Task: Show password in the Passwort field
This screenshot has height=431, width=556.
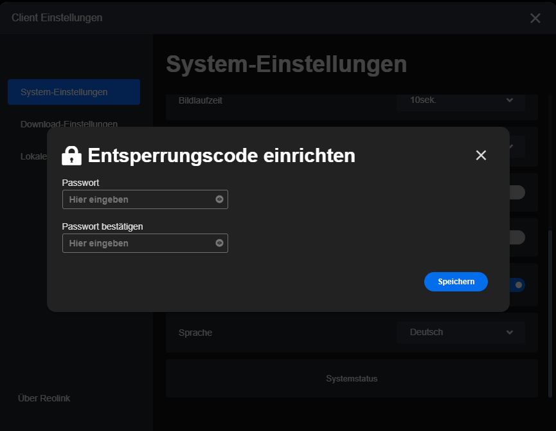Action: 219,199
